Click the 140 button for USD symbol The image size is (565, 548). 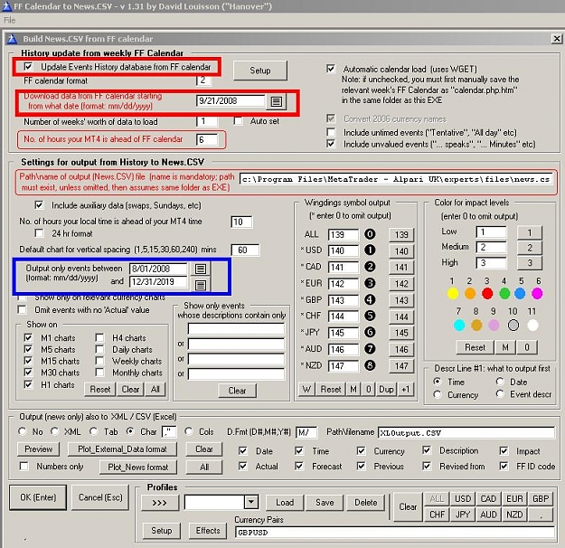click(x=401, y=251)
